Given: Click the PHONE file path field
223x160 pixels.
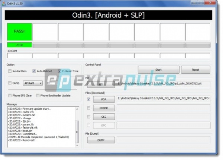Looking at the screenshot, I should coord(164,108).
